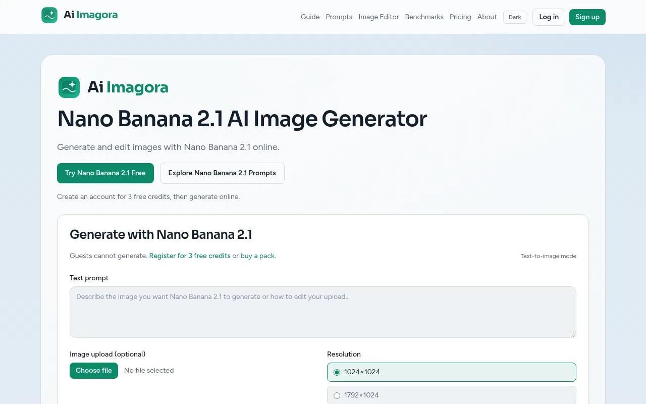This screenshot has width=646, height=404.
Task: Click the Choose file upload button
Action: point(94,371)
